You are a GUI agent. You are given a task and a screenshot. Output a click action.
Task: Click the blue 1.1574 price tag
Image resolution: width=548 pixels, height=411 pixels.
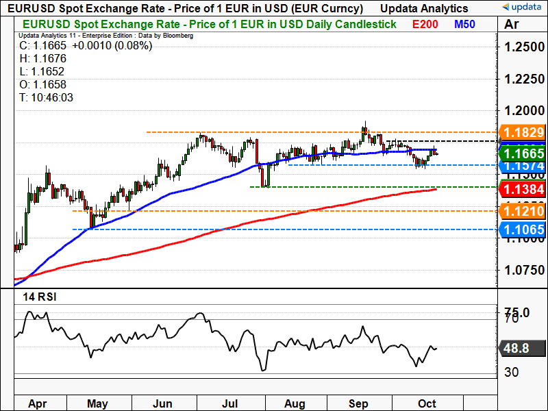click(x=522, y=166)
